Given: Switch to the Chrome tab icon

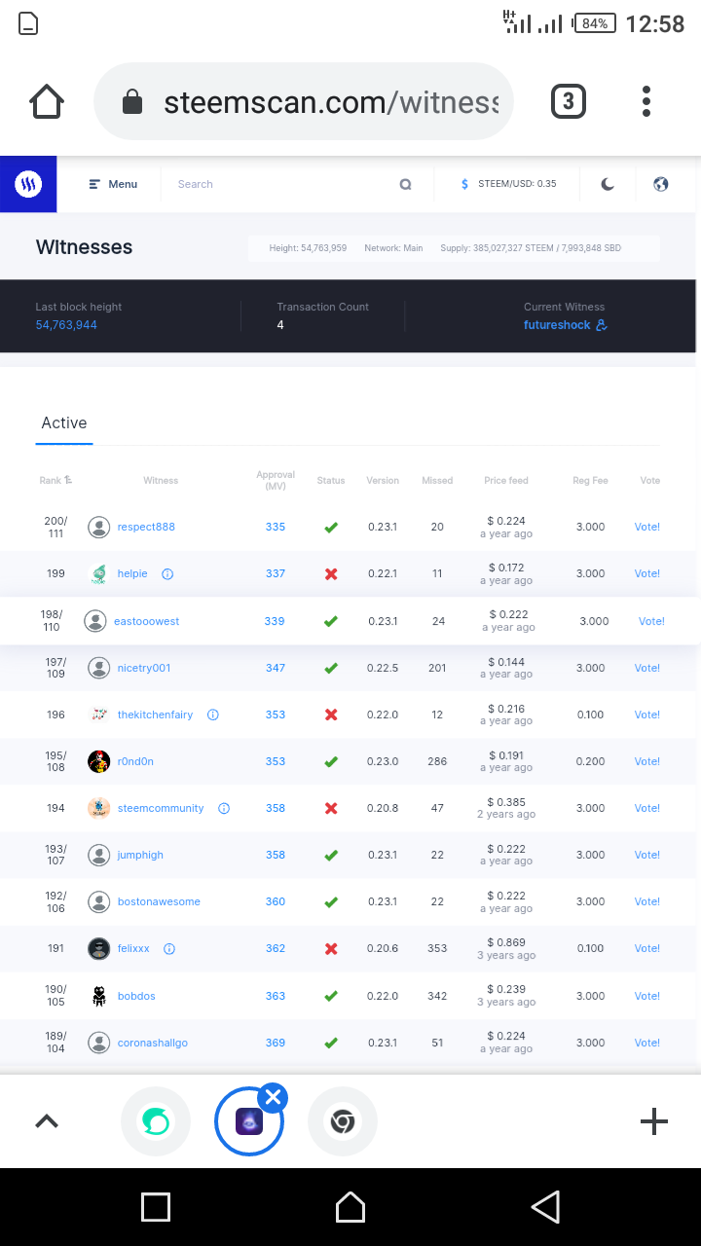Looking at the screenshot, I should [342, 1122].
